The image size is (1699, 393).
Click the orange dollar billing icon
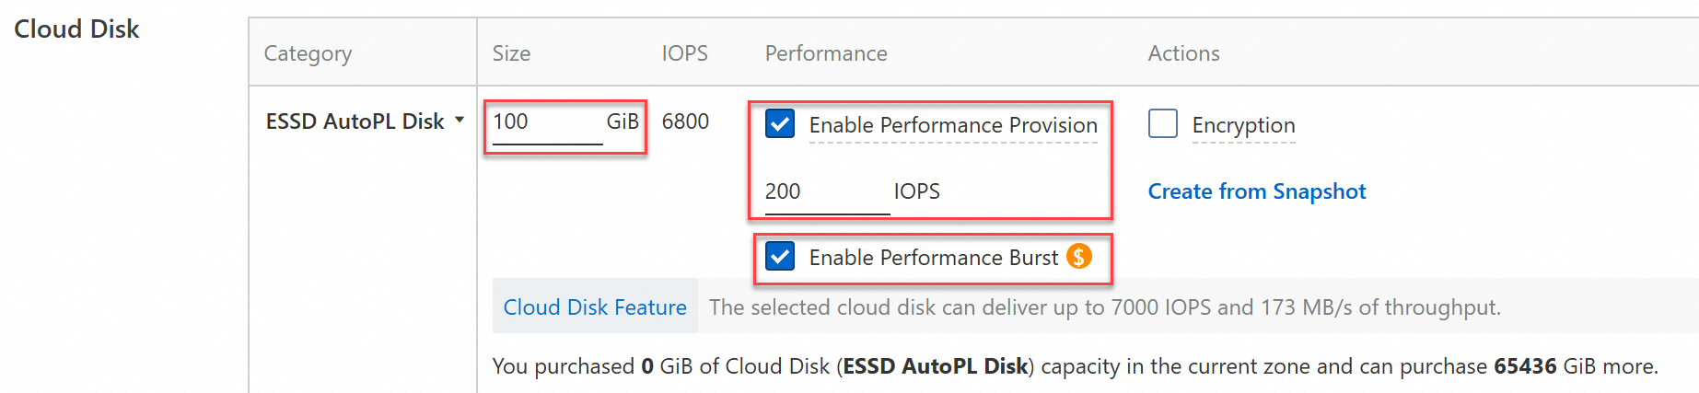pyautogui.click(x=1079, y=256)
